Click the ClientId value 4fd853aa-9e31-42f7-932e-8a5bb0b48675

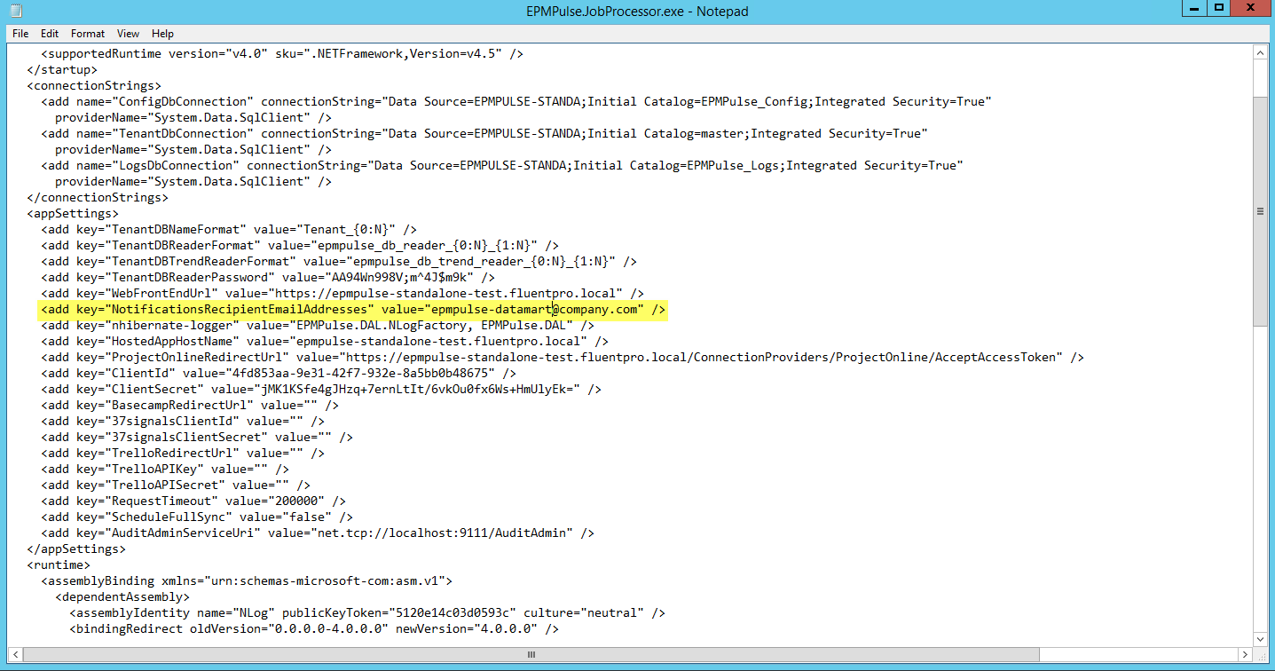click(359, 373)
